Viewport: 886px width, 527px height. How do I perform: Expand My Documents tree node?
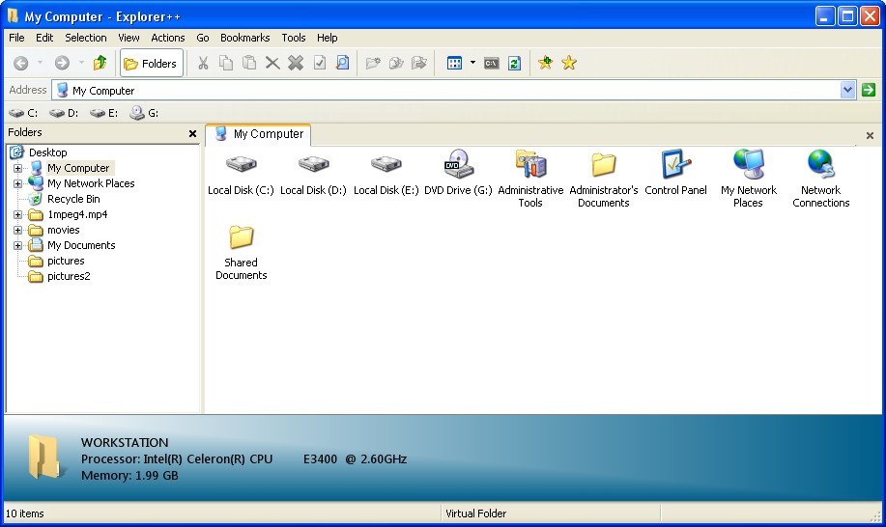coord(18,245)
